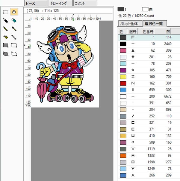Click count 2449 for color 10
180x181 pixels.
168,44
